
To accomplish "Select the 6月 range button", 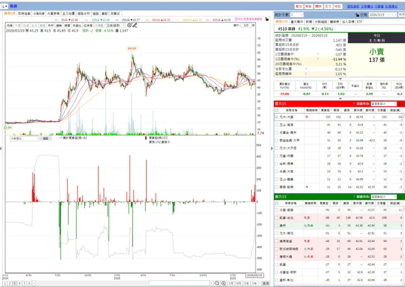I will tap(239, 283).
